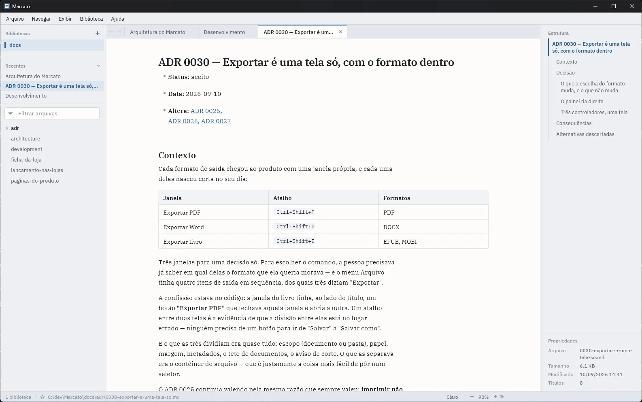Viewport: 642px width, 402px height.
Task: Click '1 biblioteca' in the status bar
Action: tap(18, 397)
